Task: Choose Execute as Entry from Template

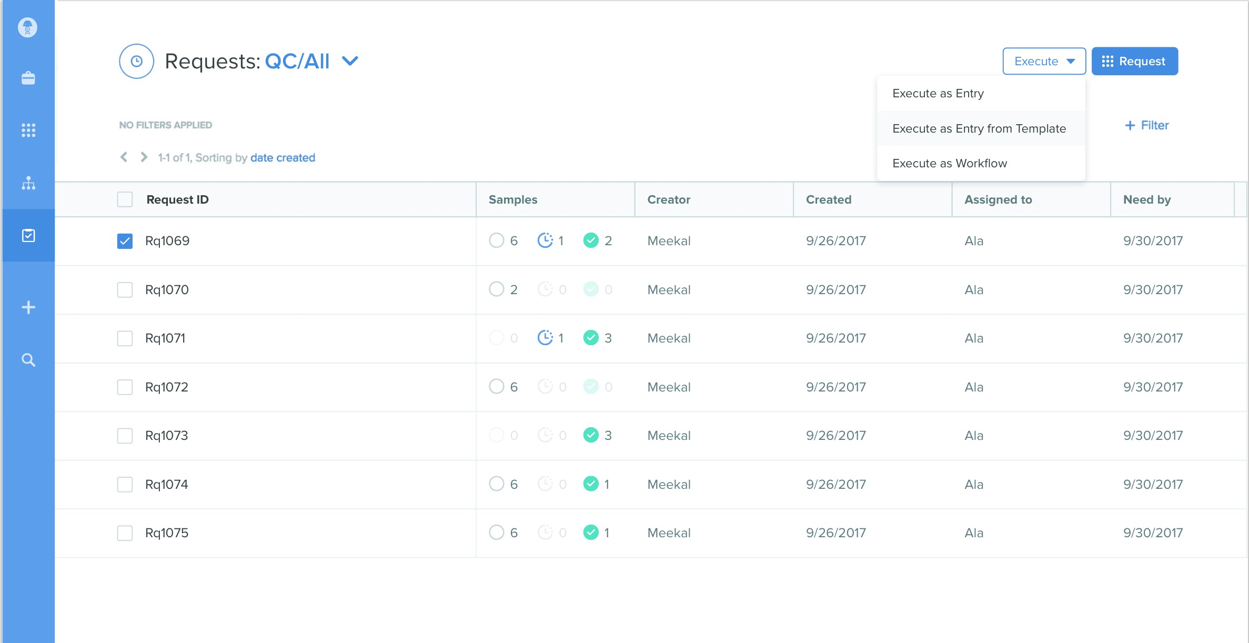Action: tap(979, 128)
